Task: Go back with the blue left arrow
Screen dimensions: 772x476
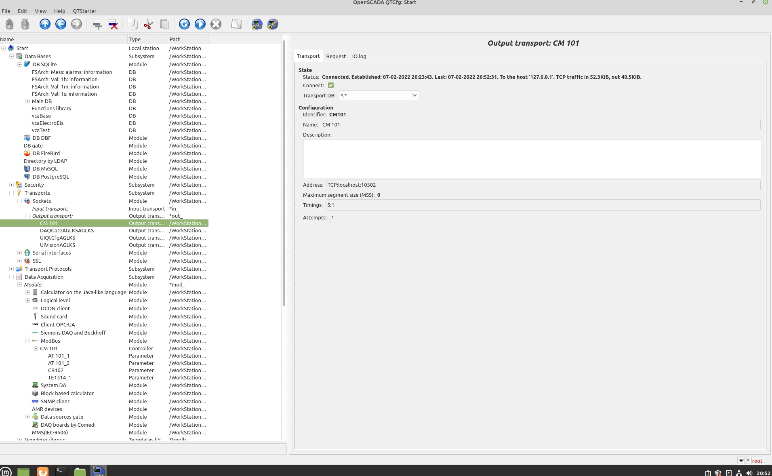Action: [x=61, y=24]
